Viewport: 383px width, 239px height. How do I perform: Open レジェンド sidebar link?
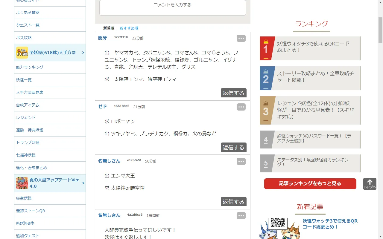[50, 117]
